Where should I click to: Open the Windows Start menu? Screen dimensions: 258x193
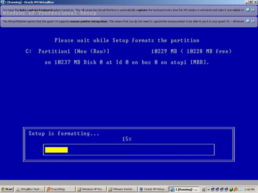[7, 189]
